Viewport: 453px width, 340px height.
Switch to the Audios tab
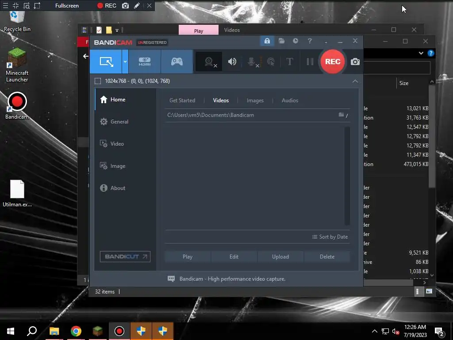290,100
